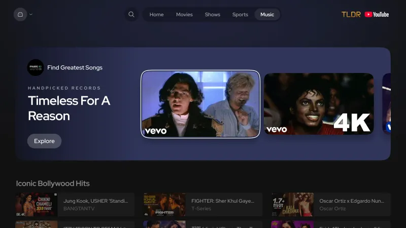The image size is (406, 228).
Task: Open the Fighter Sher Khul Gaye thumbnail
Action: tap(164, 205)
